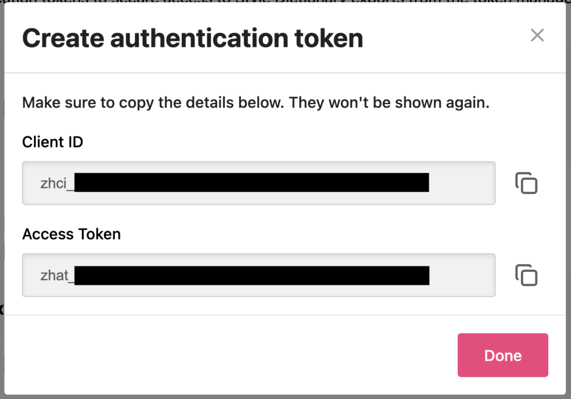Click Done to finish token creation

tap(502, 355)
